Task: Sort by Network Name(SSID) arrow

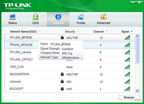Action: [x=39, y=32]
